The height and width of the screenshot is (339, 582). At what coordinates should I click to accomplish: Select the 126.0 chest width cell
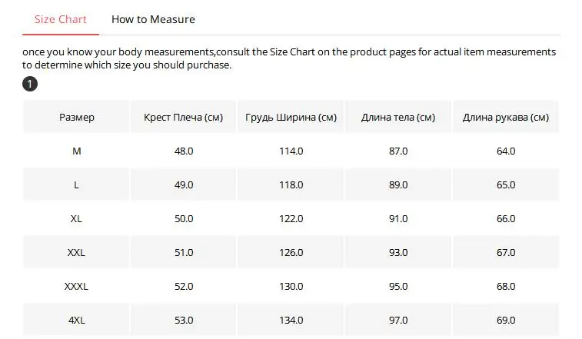291,252
